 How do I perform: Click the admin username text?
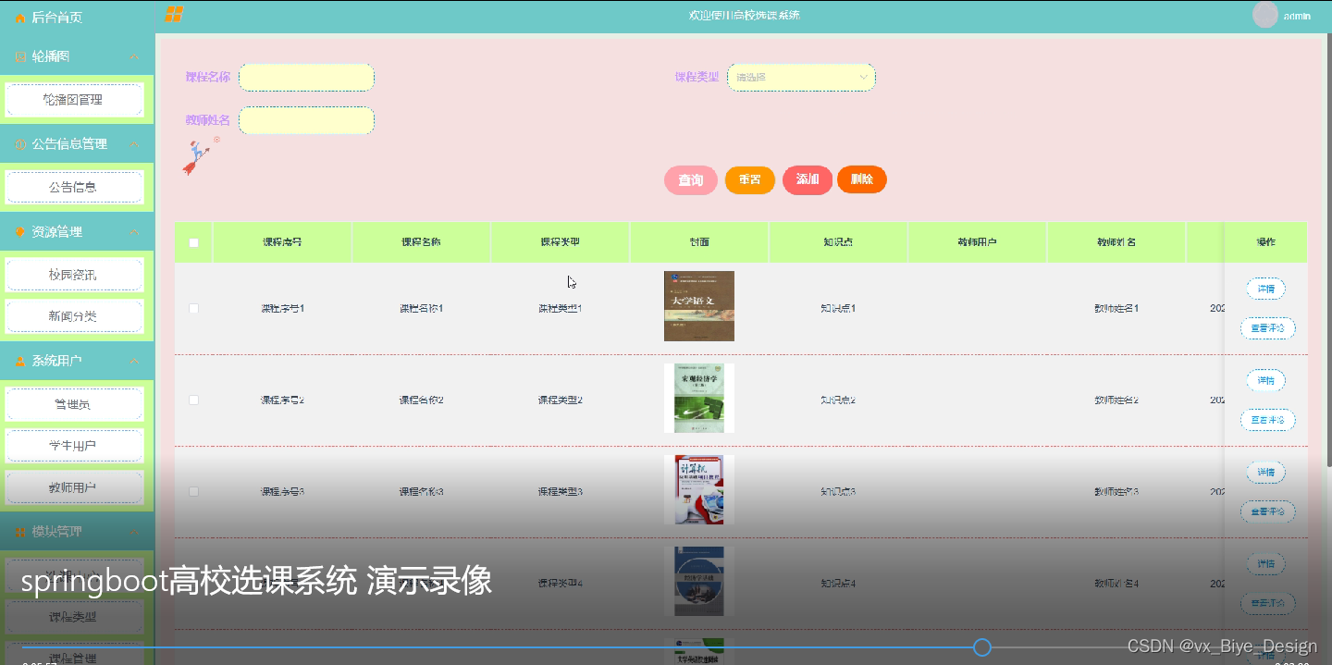point(1297,16)
